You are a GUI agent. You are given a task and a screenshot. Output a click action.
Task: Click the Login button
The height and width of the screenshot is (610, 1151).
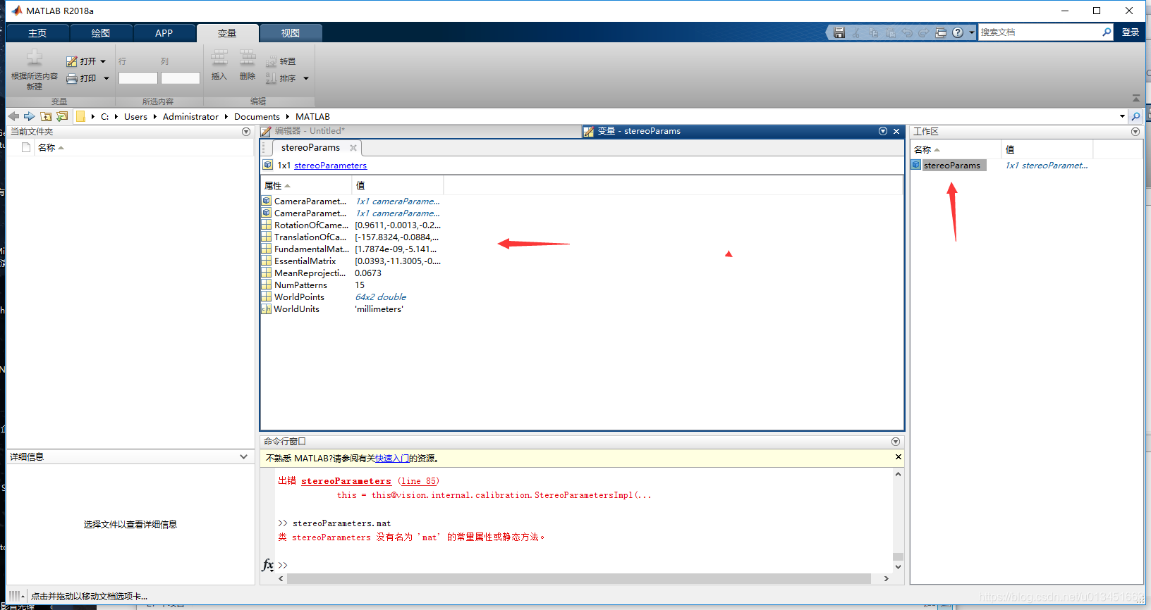tap(1131, 32)
